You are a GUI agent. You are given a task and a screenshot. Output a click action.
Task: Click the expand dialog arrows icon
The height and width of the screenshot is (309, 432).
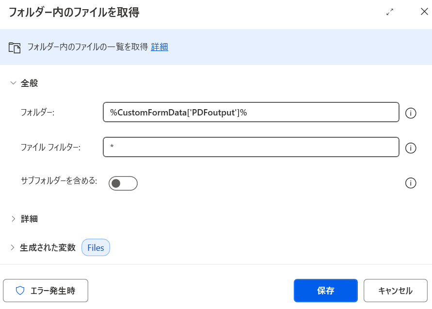point(389,12)
